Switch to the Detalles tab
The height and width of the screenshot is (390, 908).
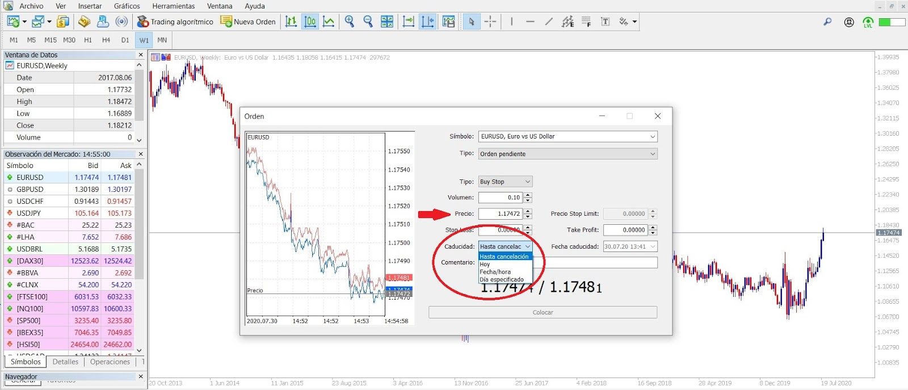(x=65, y=362)
